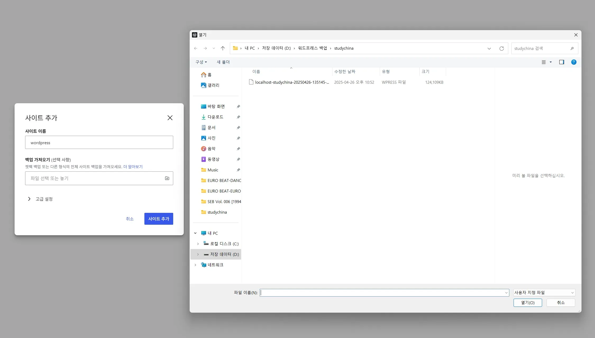Screen dimensions: 595x338
Task: Sort files by '수정한 날짜' column
Action: tap(345, 72)
